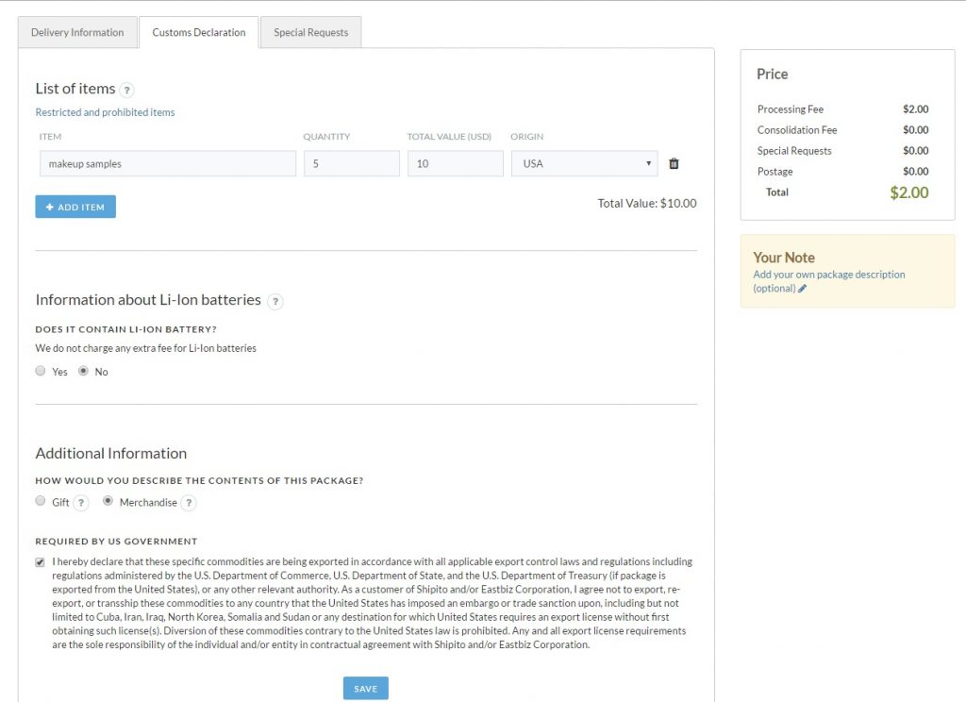Viewport: 966px width, 702px height.
Task: Show the Merchandise option help tooltip
Action: pos(189,503)
